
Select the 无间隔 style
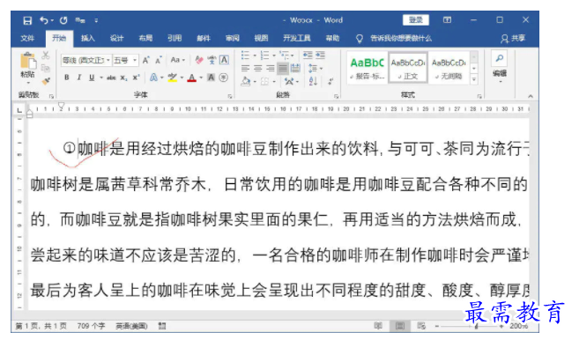click(x=449, y=68)
